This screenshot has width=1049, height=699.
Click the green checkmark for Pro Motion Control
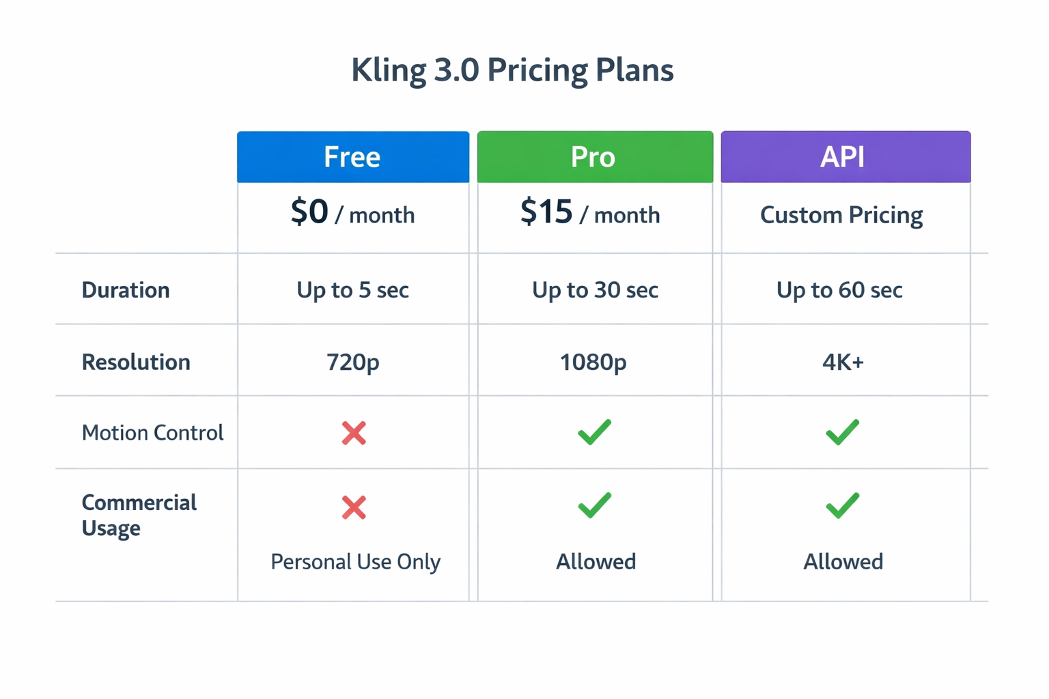594,432
